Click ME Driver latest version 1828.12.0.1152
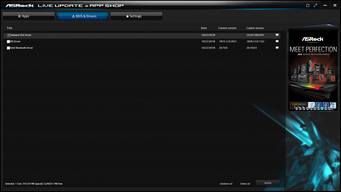 [255, 41]
